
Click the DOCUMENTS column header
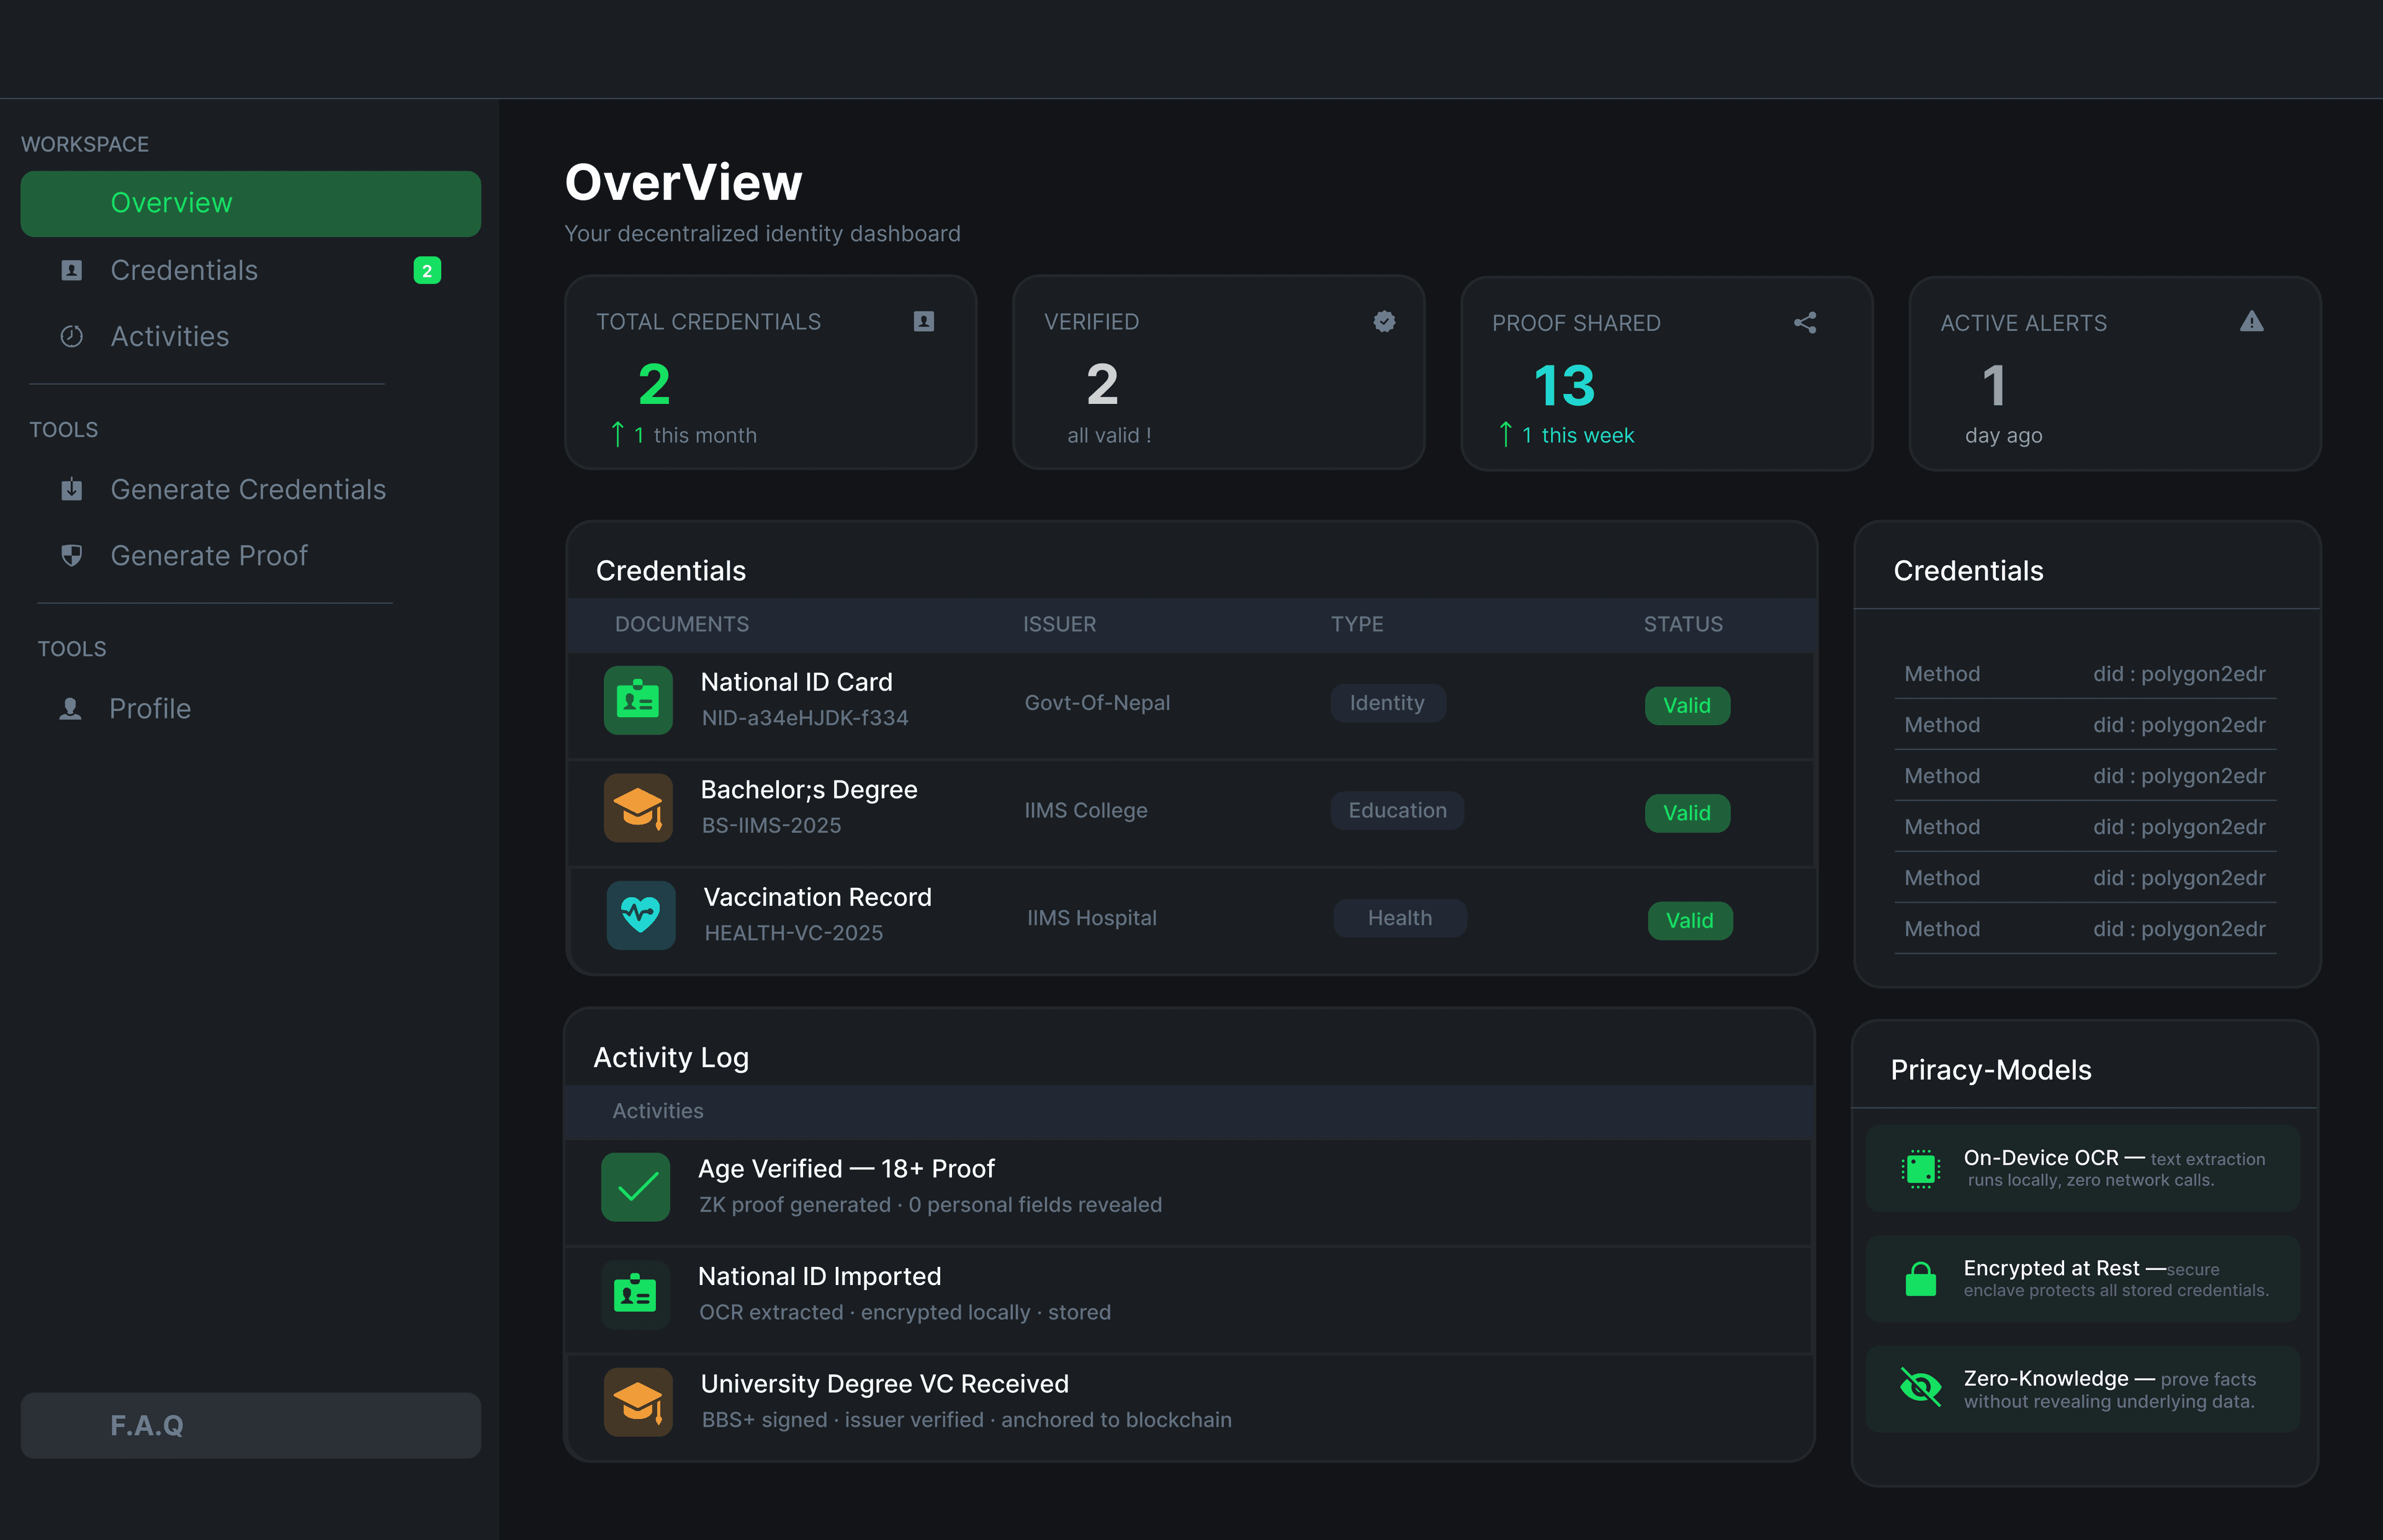[x=682, y=624]
